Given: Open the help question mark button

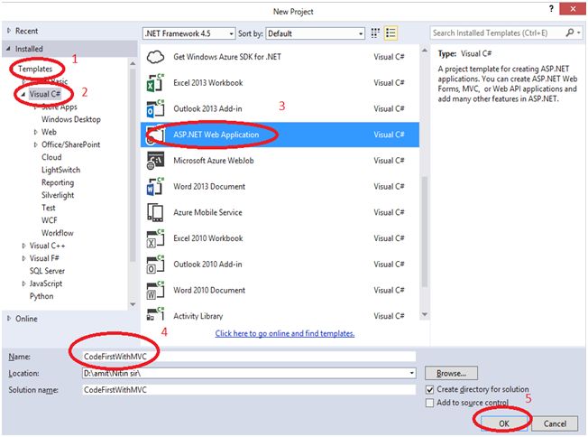Looking at the screenshot, I should [x=551, y=9].
